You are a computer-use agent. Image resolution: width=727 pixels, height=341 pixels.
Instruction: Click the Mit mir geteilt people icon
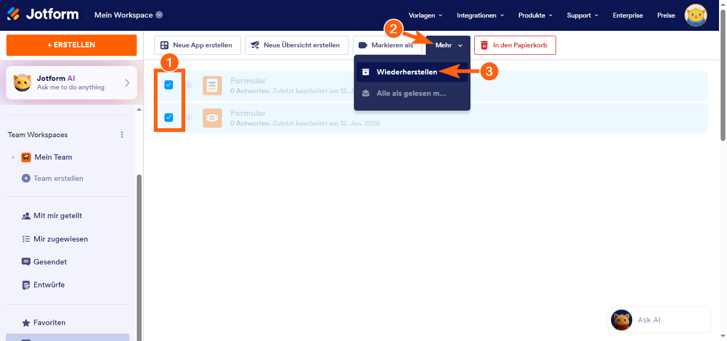click(x=26, y=216)
